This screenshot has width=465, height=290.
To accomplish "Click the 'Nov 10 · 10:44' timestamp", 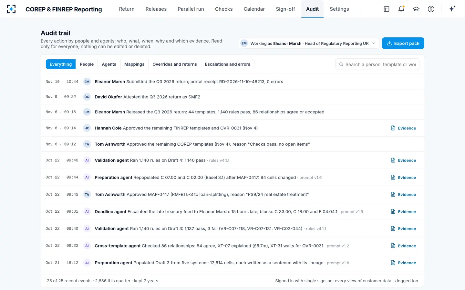I will 62,82.
